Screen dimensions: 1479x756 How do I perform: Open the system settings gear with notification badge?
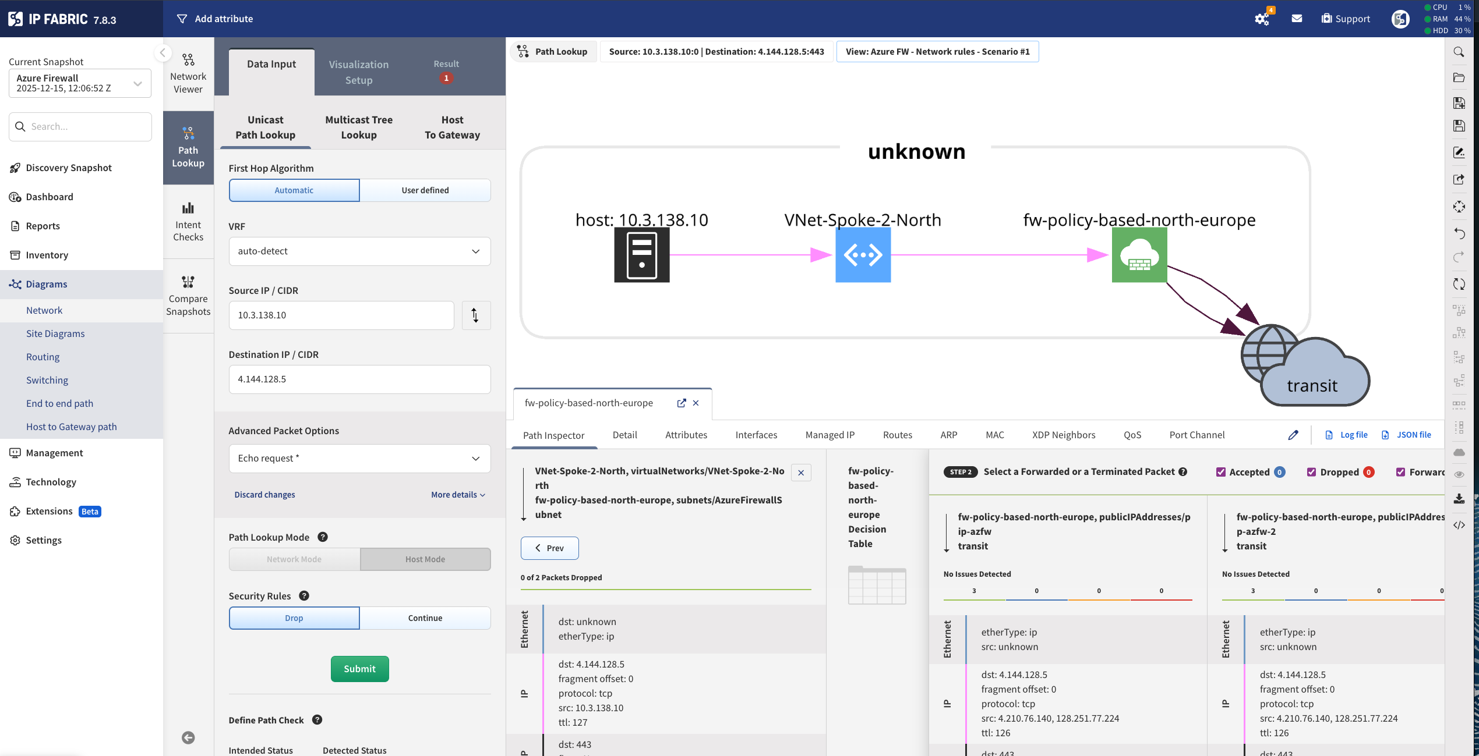point(1261,19)
